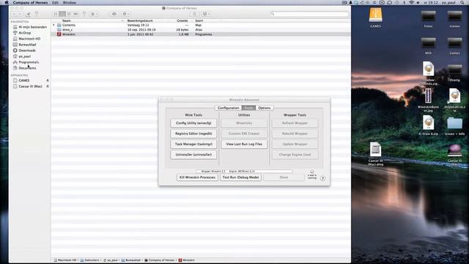Click the Update Wrapper button
Screen dimensions: 469x264
295,144
